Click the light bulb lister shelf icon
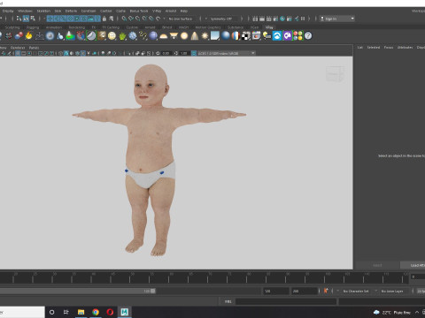 pyautogui.click(x=267, y=36)
